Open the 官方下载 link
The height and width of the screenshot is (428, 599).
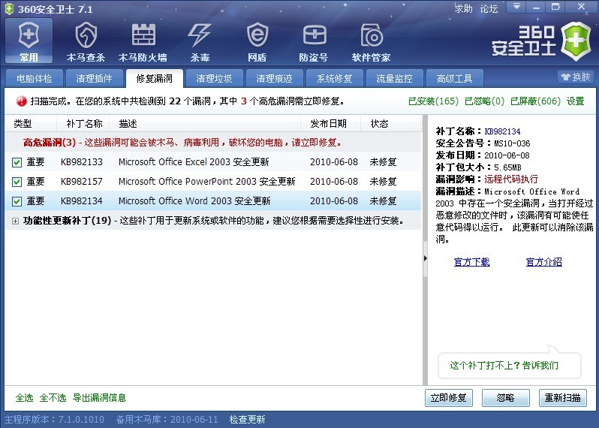point(472,262)
